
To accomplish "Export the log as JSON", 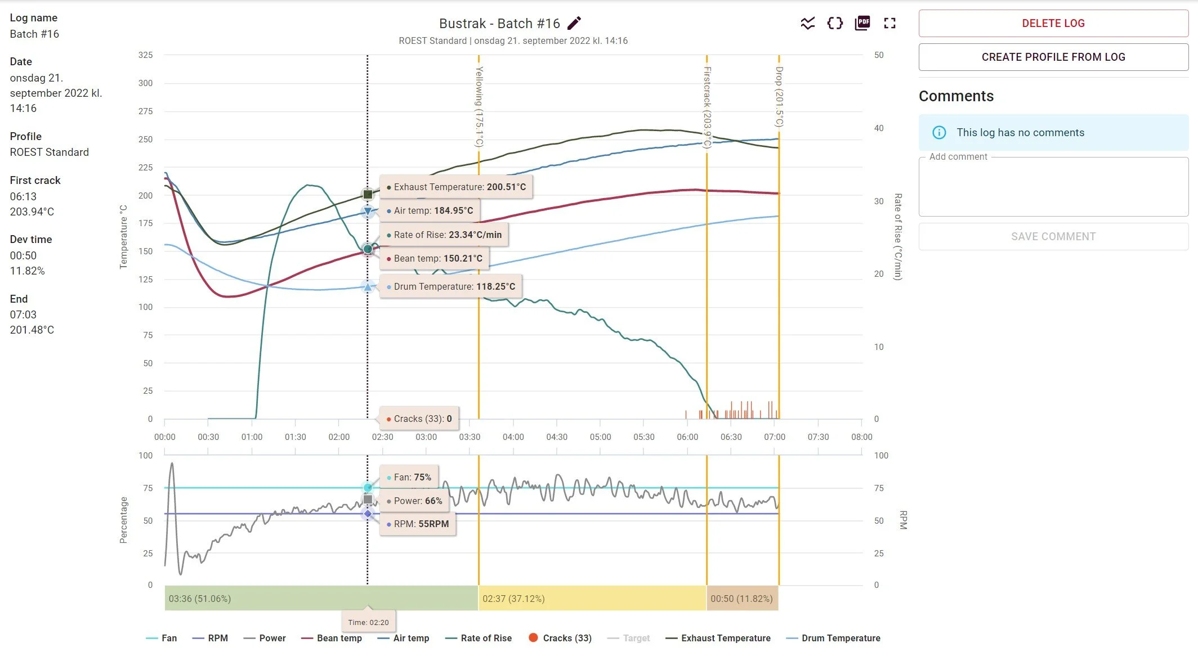I will [x=834, y=23].
